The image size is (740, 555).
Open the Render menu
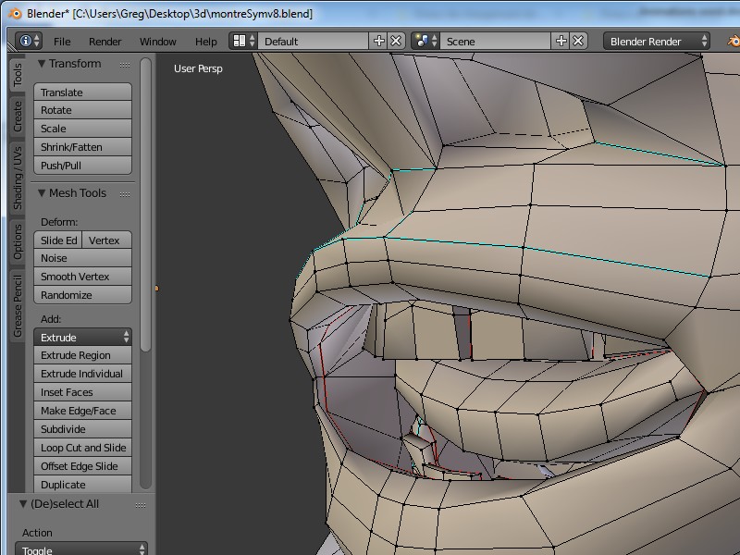point(105,42)
